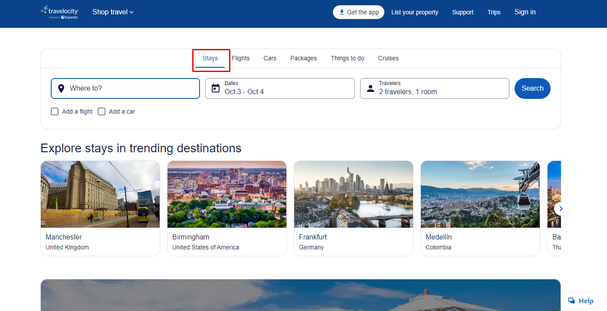Open the Travelers selector
607x311 pixels.
coord(434,88)
